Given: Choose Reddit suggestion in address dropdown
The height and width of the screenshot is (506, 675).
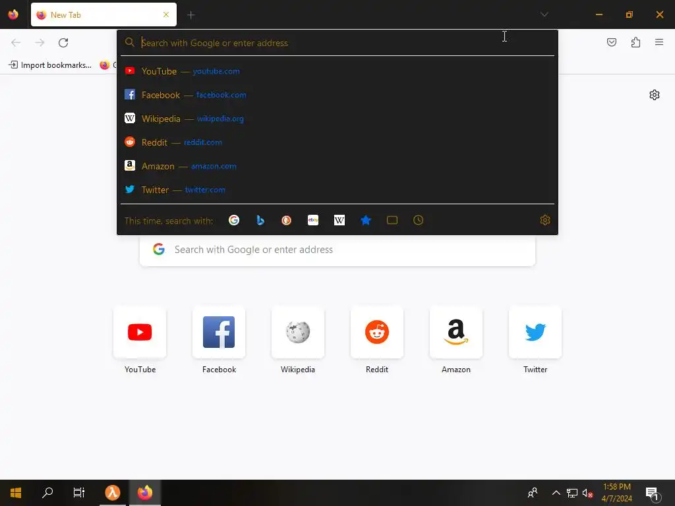Looking at the screenshot, I should click(x=337, y=142).
